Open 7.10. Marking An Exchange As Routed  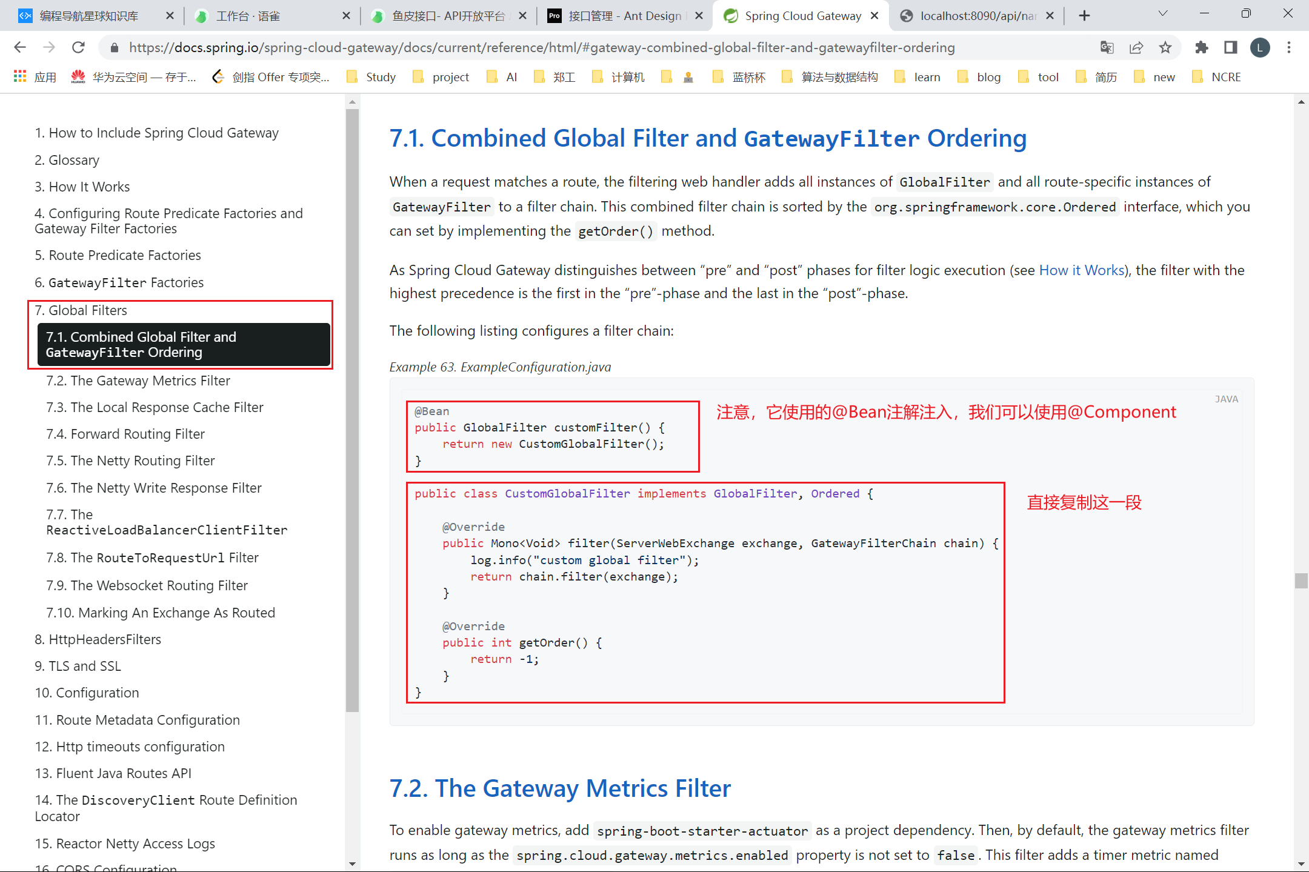click(161, 613)
